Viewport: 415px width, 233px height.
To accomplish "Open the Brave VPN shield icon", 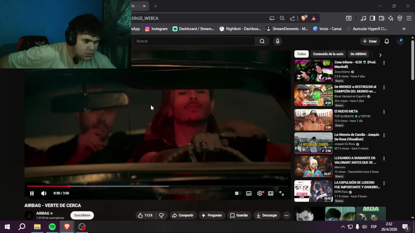I will tap(400, 18).
